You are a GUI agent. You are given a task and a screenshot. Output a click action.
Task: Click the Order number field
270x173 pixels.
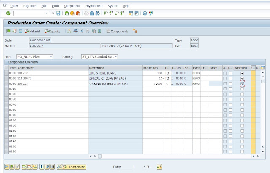[40, 40]
